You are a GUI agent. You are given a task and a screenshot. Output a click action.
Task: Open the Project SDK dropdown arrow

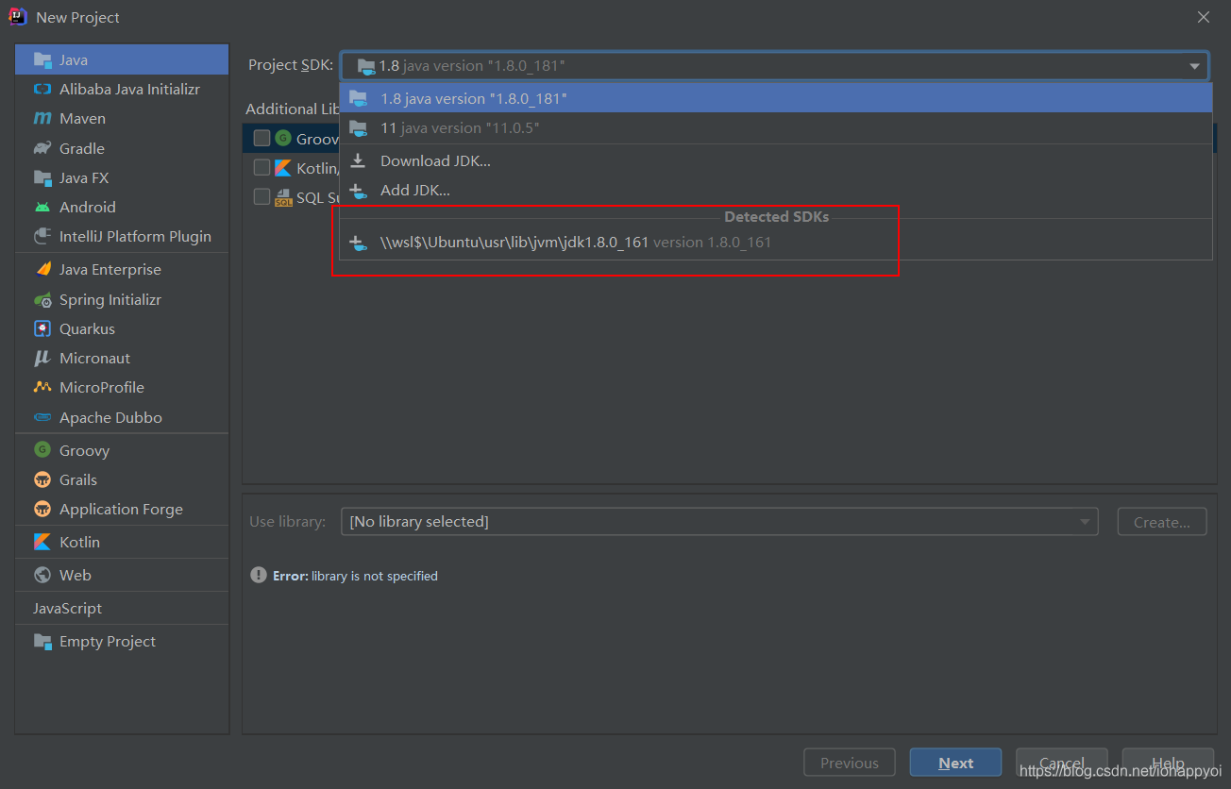(x=1194, y=66)
